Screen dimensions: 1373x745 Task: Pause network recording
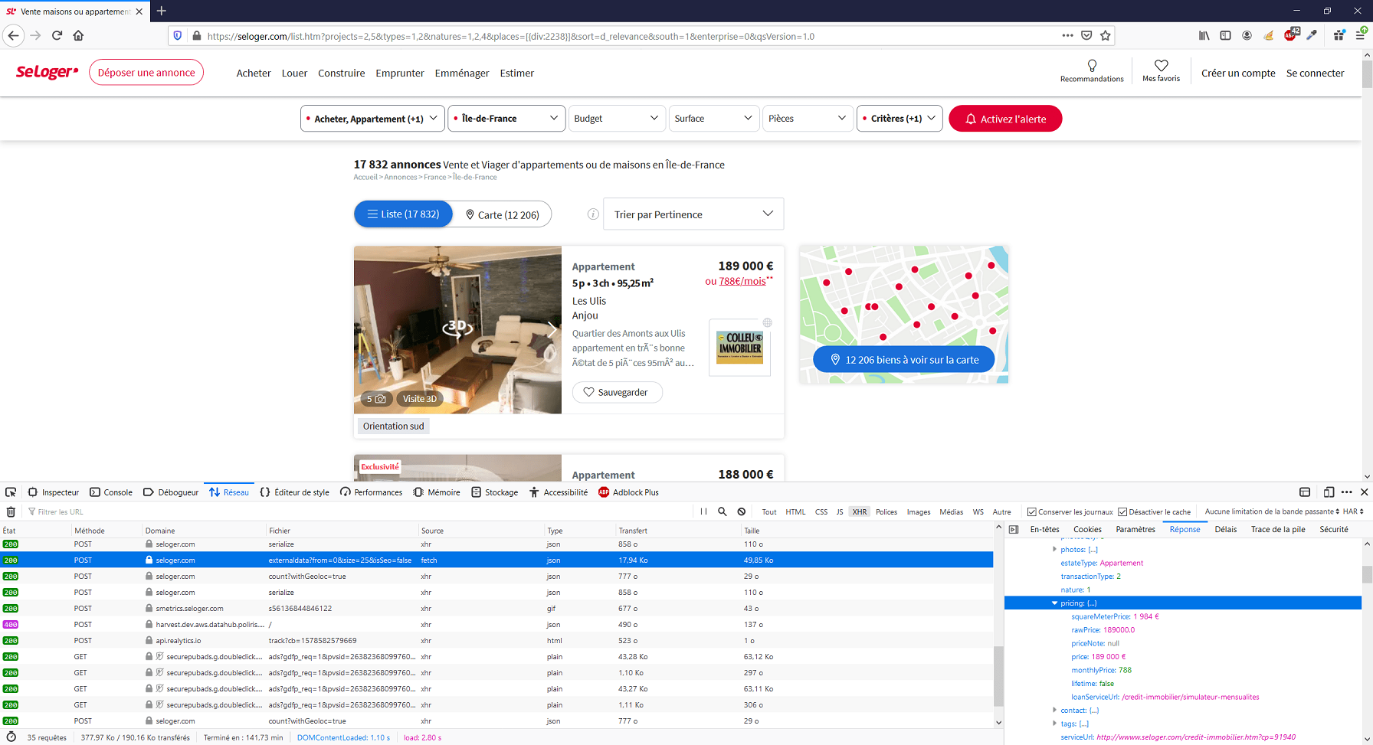tap(703, 511)
